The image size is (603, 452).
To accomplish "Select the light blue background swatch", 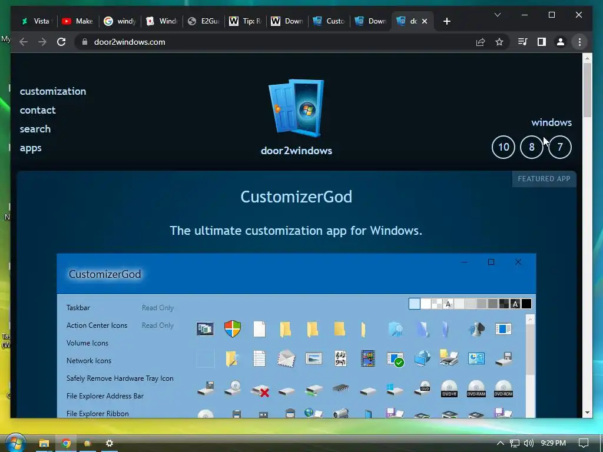I will (x=414, y=304).
